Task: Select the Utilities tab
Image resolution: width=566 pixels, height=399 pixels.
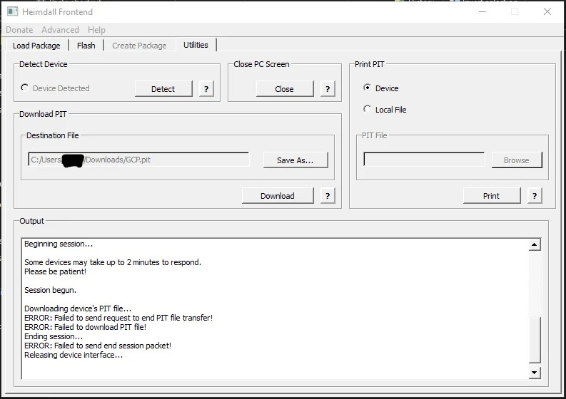Action: point(196,45)
